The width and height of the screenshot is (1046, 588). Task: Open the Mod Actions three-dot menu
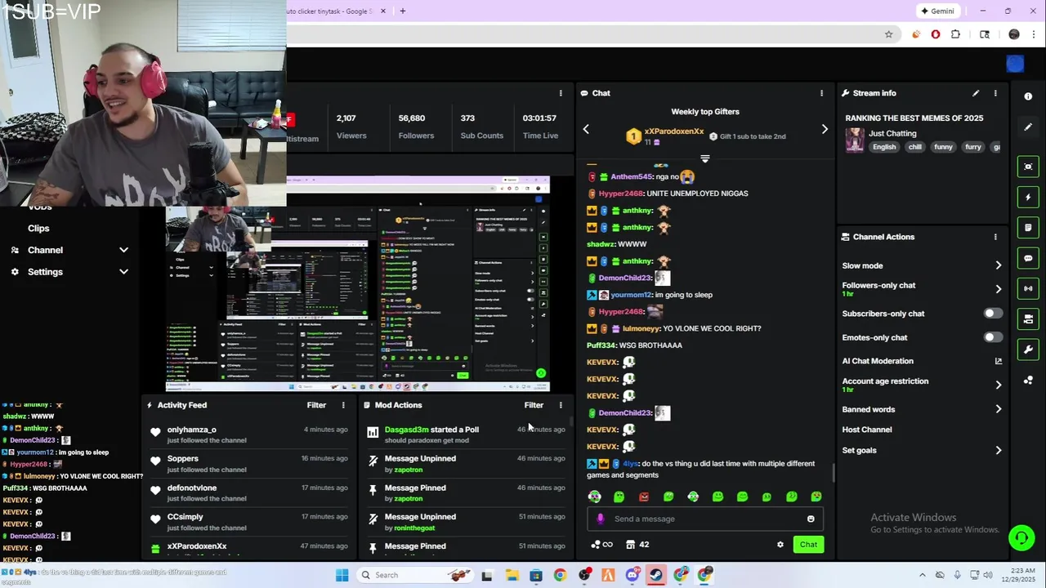(x=561, y=405)
